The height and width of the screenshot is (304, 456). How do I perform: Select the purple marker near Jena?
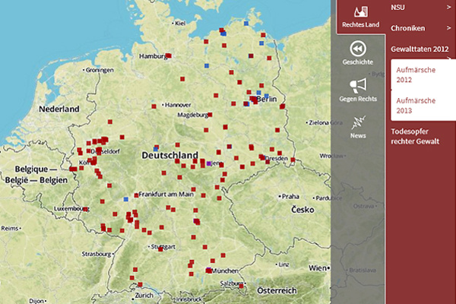[209, 163]
